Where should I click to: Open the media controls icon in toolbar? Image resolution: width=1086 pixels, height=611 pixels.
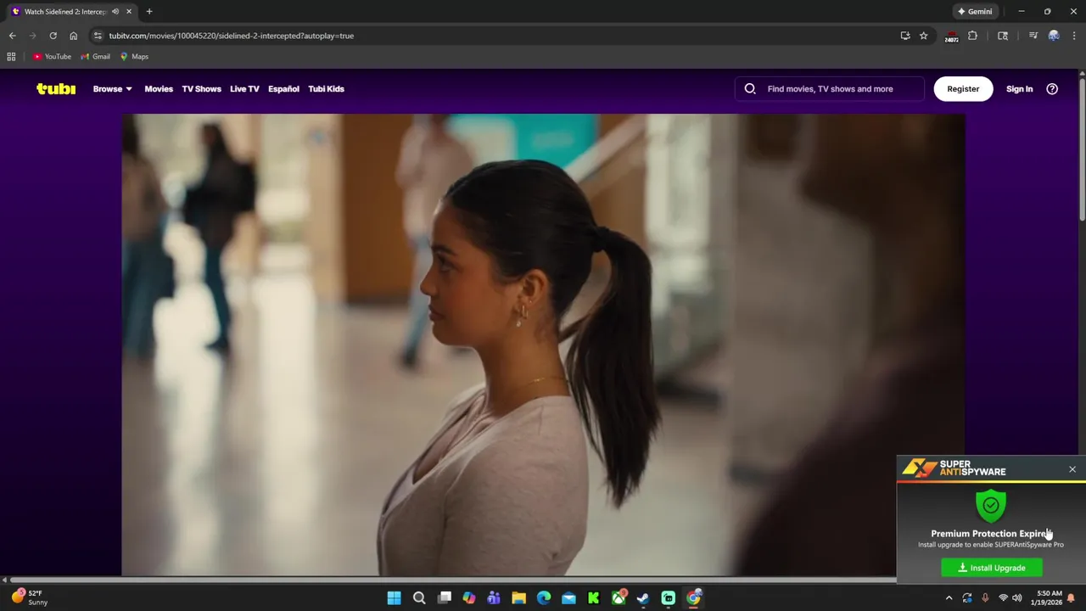coord(1033,36)
